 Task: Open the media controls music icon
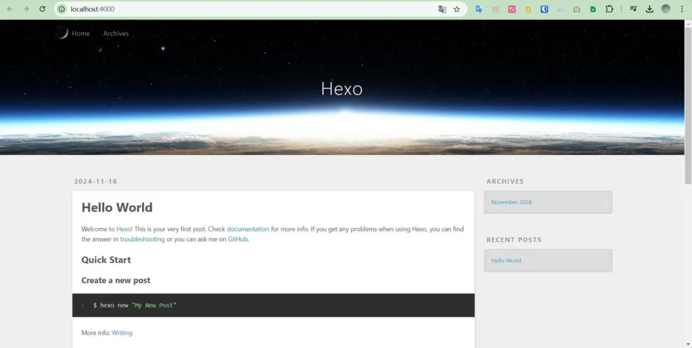pyautogui.click(x=633, y=9)
